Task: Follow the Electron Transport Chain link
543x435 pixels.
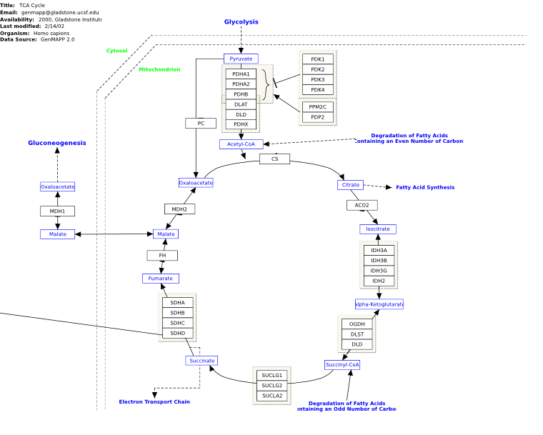Action: tap(154, 401)
